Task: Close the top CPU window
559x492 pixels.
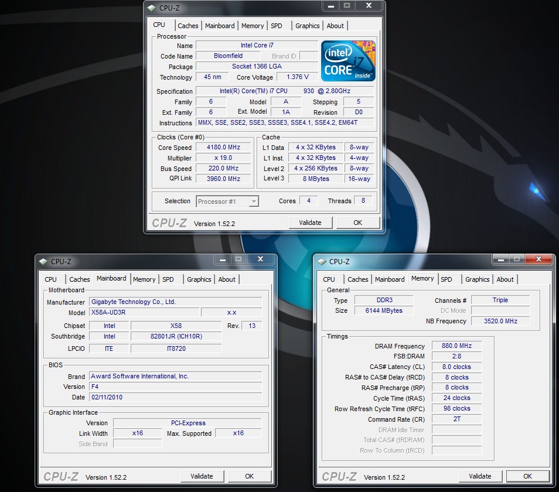Action: point(369,6)
